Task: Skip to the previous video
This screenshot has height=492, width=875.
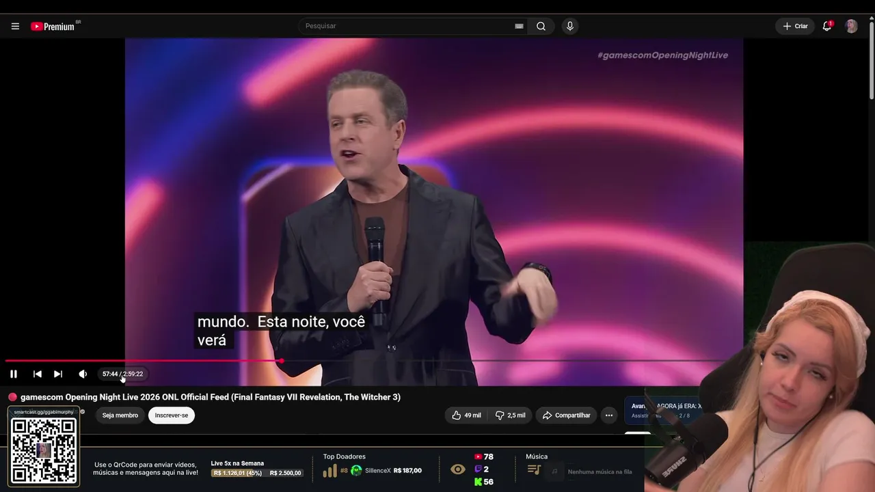Action: point(38,374)
